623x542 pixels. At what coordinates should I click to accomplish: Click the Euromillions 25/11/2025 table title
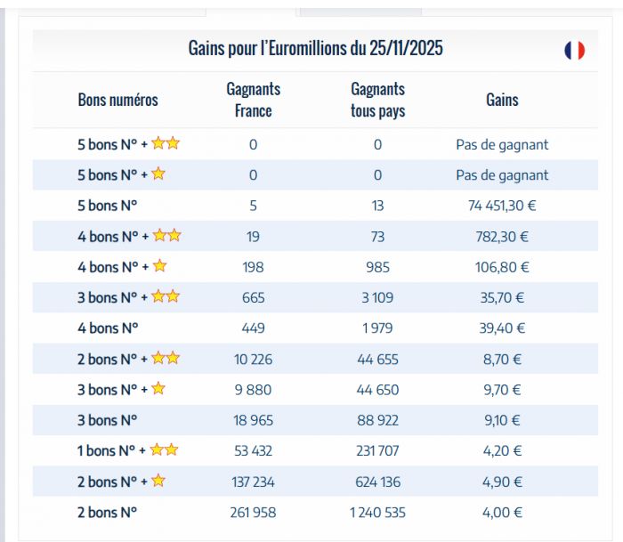[x=315, y=48]
